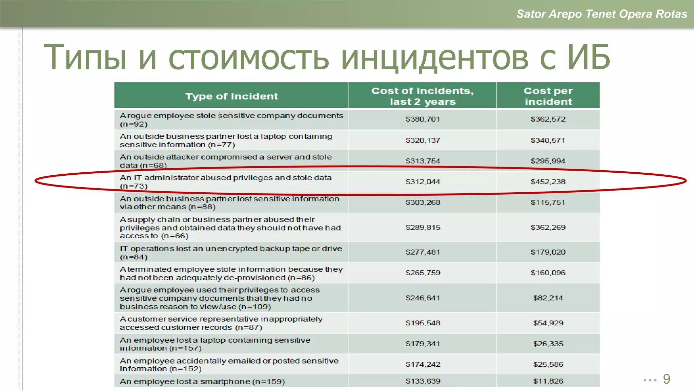Screen dimensions: 694x390
Task: Select the 'employee lost a laptop containing sensitive information' row
Action: pos(215,344)
